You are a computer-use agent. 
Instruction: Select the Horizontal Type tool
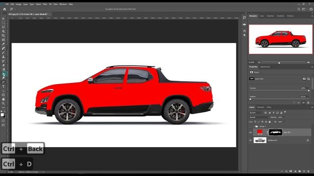click(3, 87)
